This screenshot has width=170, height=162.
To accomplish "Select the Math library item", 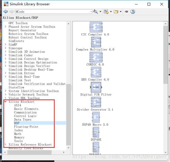I will [x=17, y=134].
